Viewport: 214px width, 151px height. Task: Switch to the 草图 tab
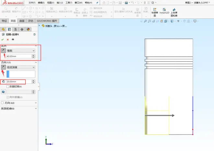click(13, 21)
